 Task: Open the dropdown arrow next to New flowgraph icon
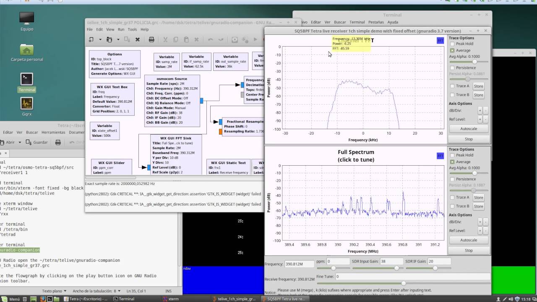(x=100, y=39)
